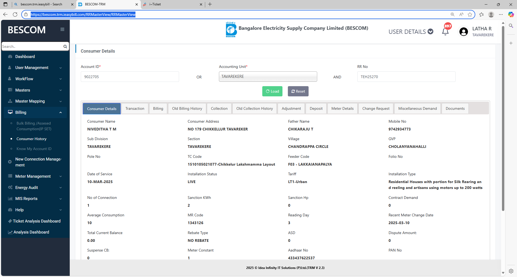Switch to the Adjustment tab

(291, 108)
